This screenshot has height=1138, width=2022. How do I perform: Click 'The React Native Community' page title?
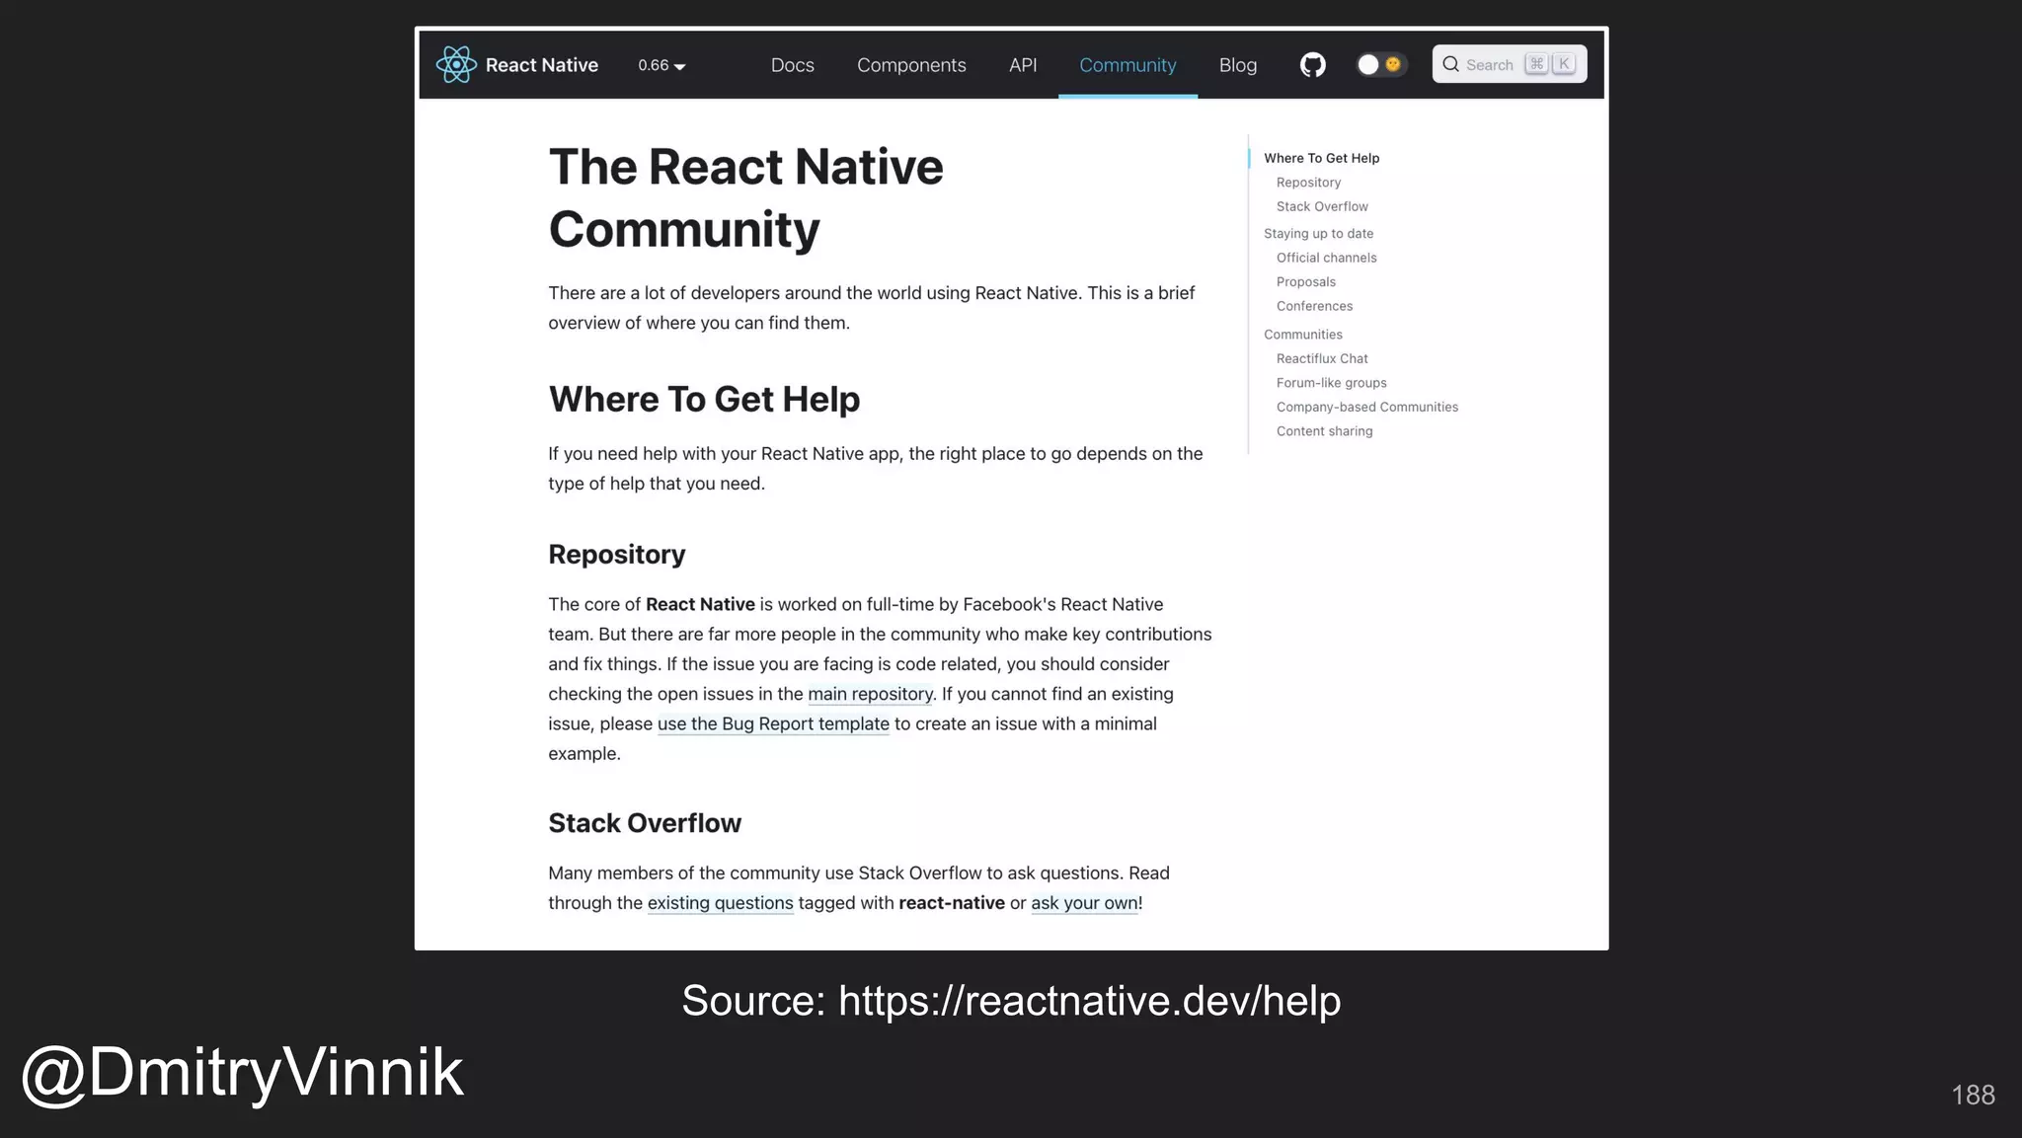click(x=745, y=197)
